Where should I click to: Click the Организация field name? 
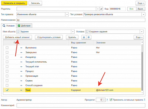pyautogui.click(x=32, y=76)
